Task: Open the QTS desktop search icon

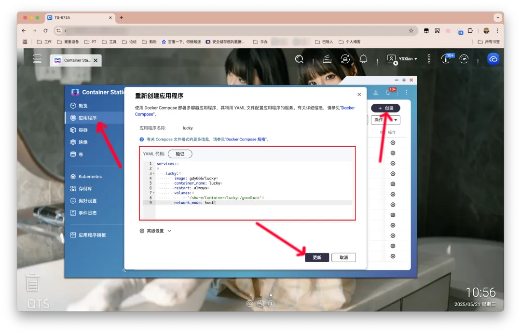Action: pyautogui.click(x=299, y=59)
